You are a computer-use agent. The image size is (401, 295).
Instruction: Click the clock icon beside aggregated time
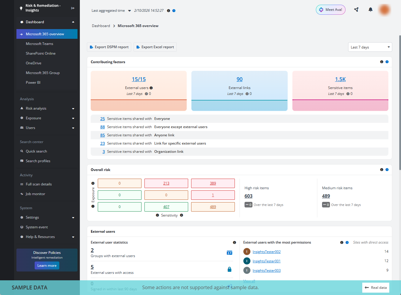pos(174,11)
